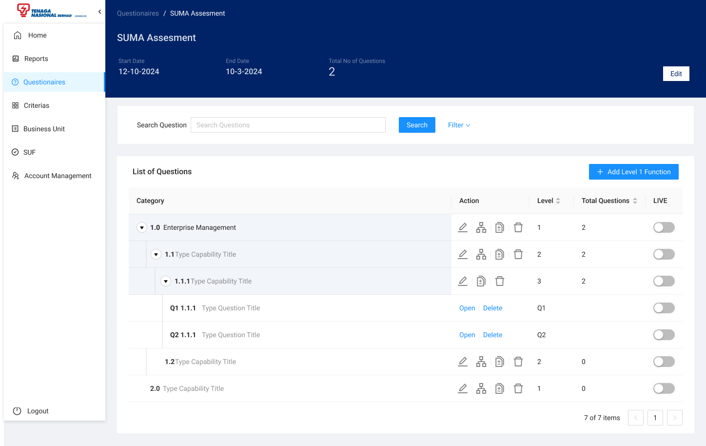Click the edit pencil in row 1.2
This screenshot has width=706, height=446.
tap(463, 362)
